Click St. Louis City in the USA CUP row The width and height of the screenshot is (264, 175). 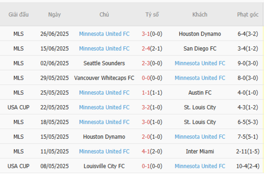click(200, 107)
